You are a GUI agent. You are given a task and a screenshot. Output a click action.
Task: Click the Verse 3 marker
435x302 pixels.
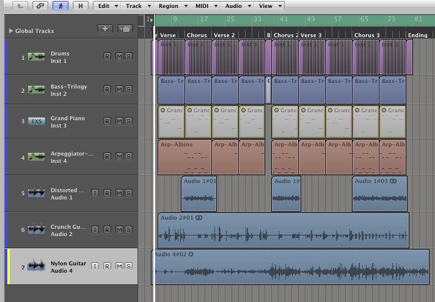click(x=311, y=35)
